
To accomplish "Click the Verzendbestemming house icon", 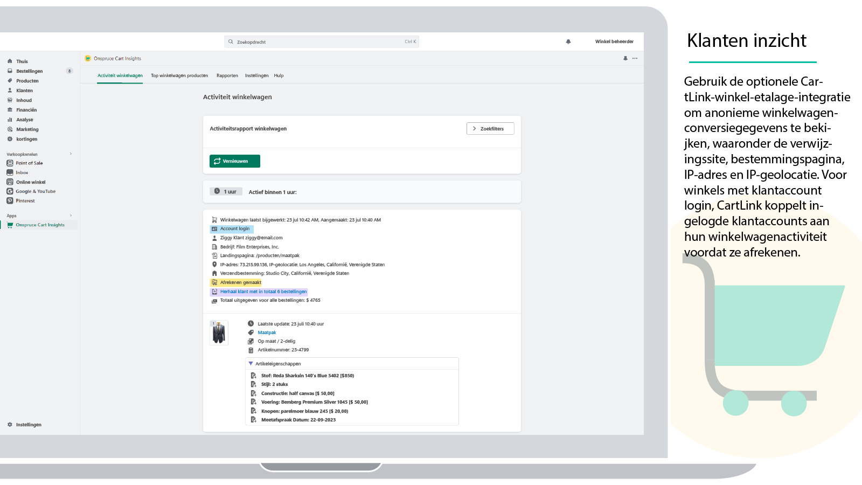I will click(214, 273).
